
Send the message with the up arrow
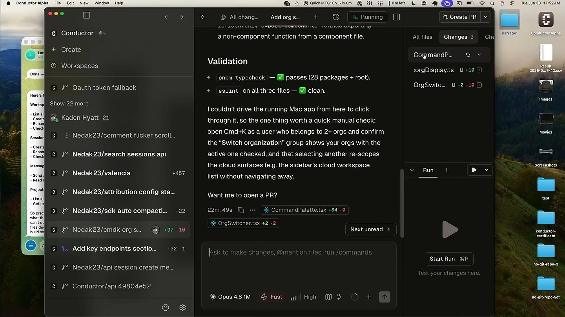click(x=385, y=297)
